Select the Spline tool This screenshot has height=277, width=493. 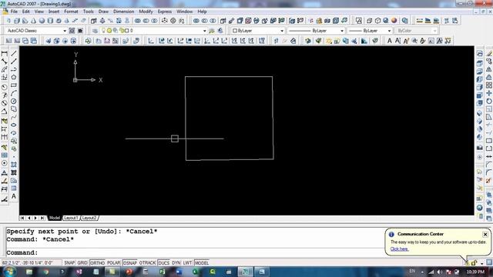pos(14,117)
